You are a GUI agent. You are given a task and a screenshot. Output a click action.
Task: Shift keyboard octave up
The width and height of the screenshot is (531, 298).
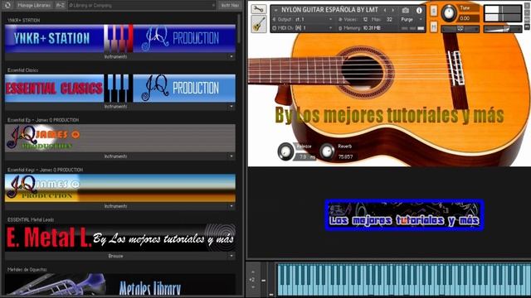click(253, 272)
